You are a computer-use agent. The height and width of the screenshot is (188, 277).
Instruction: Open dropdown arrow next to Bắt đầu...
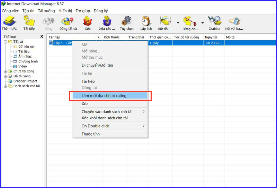click(x=178, y=23)
